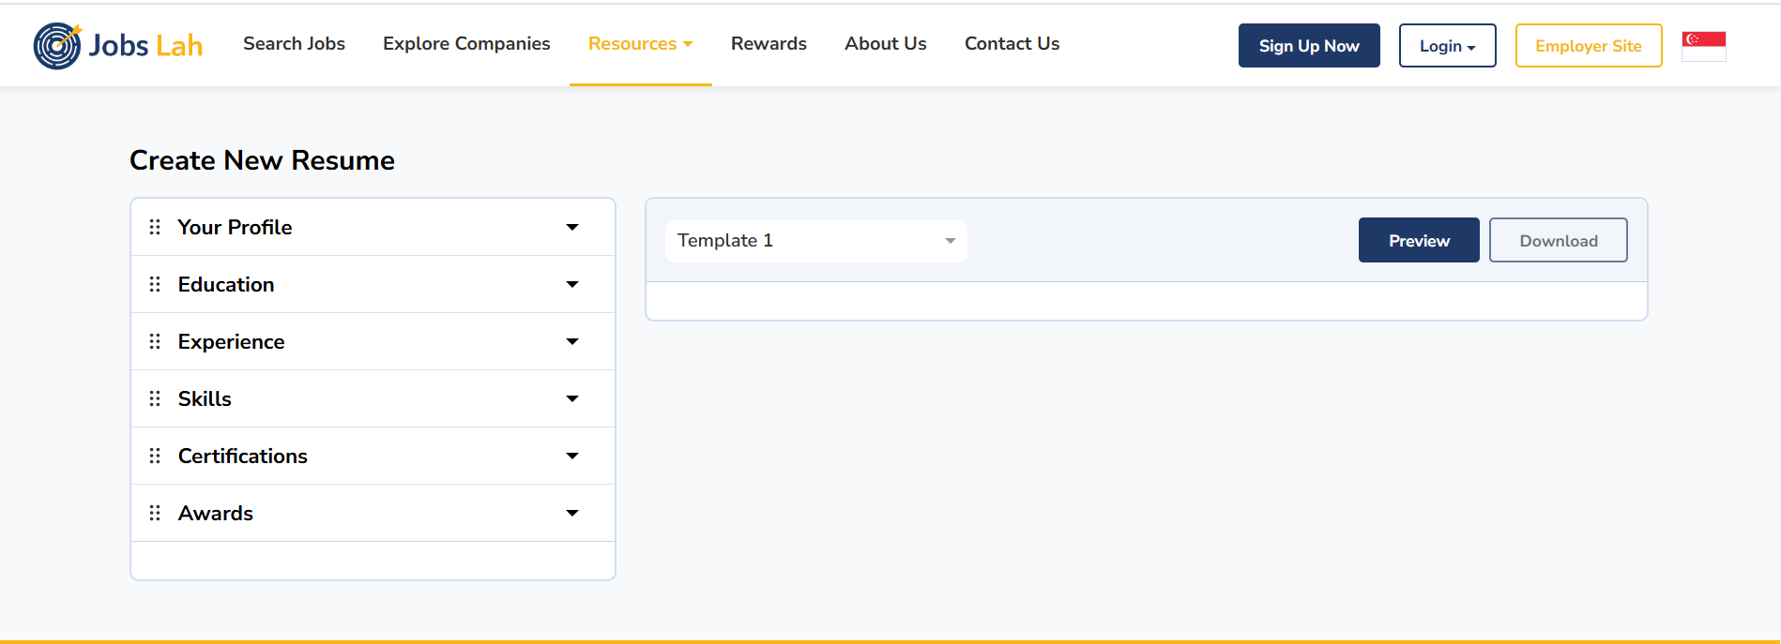1781x644 pixels.
Task: Click the drag handle next to Education
Action: (155, 284)
